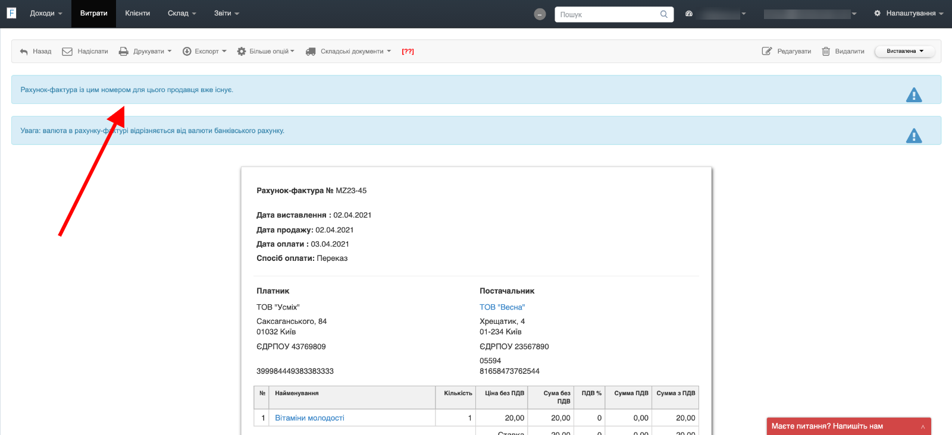Click the Редагувати pencil icon
The height and width of the screenshot is (435, 952).
point(767,52)
